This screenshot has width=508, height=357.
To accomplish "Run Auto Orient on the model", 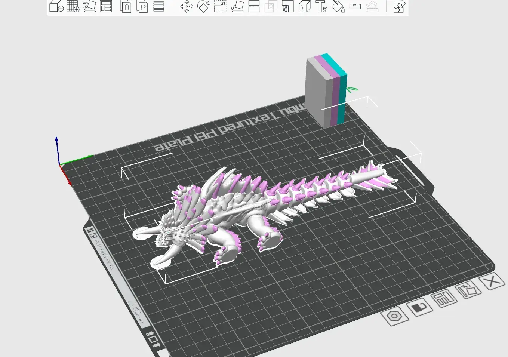I will pos(89,6).
